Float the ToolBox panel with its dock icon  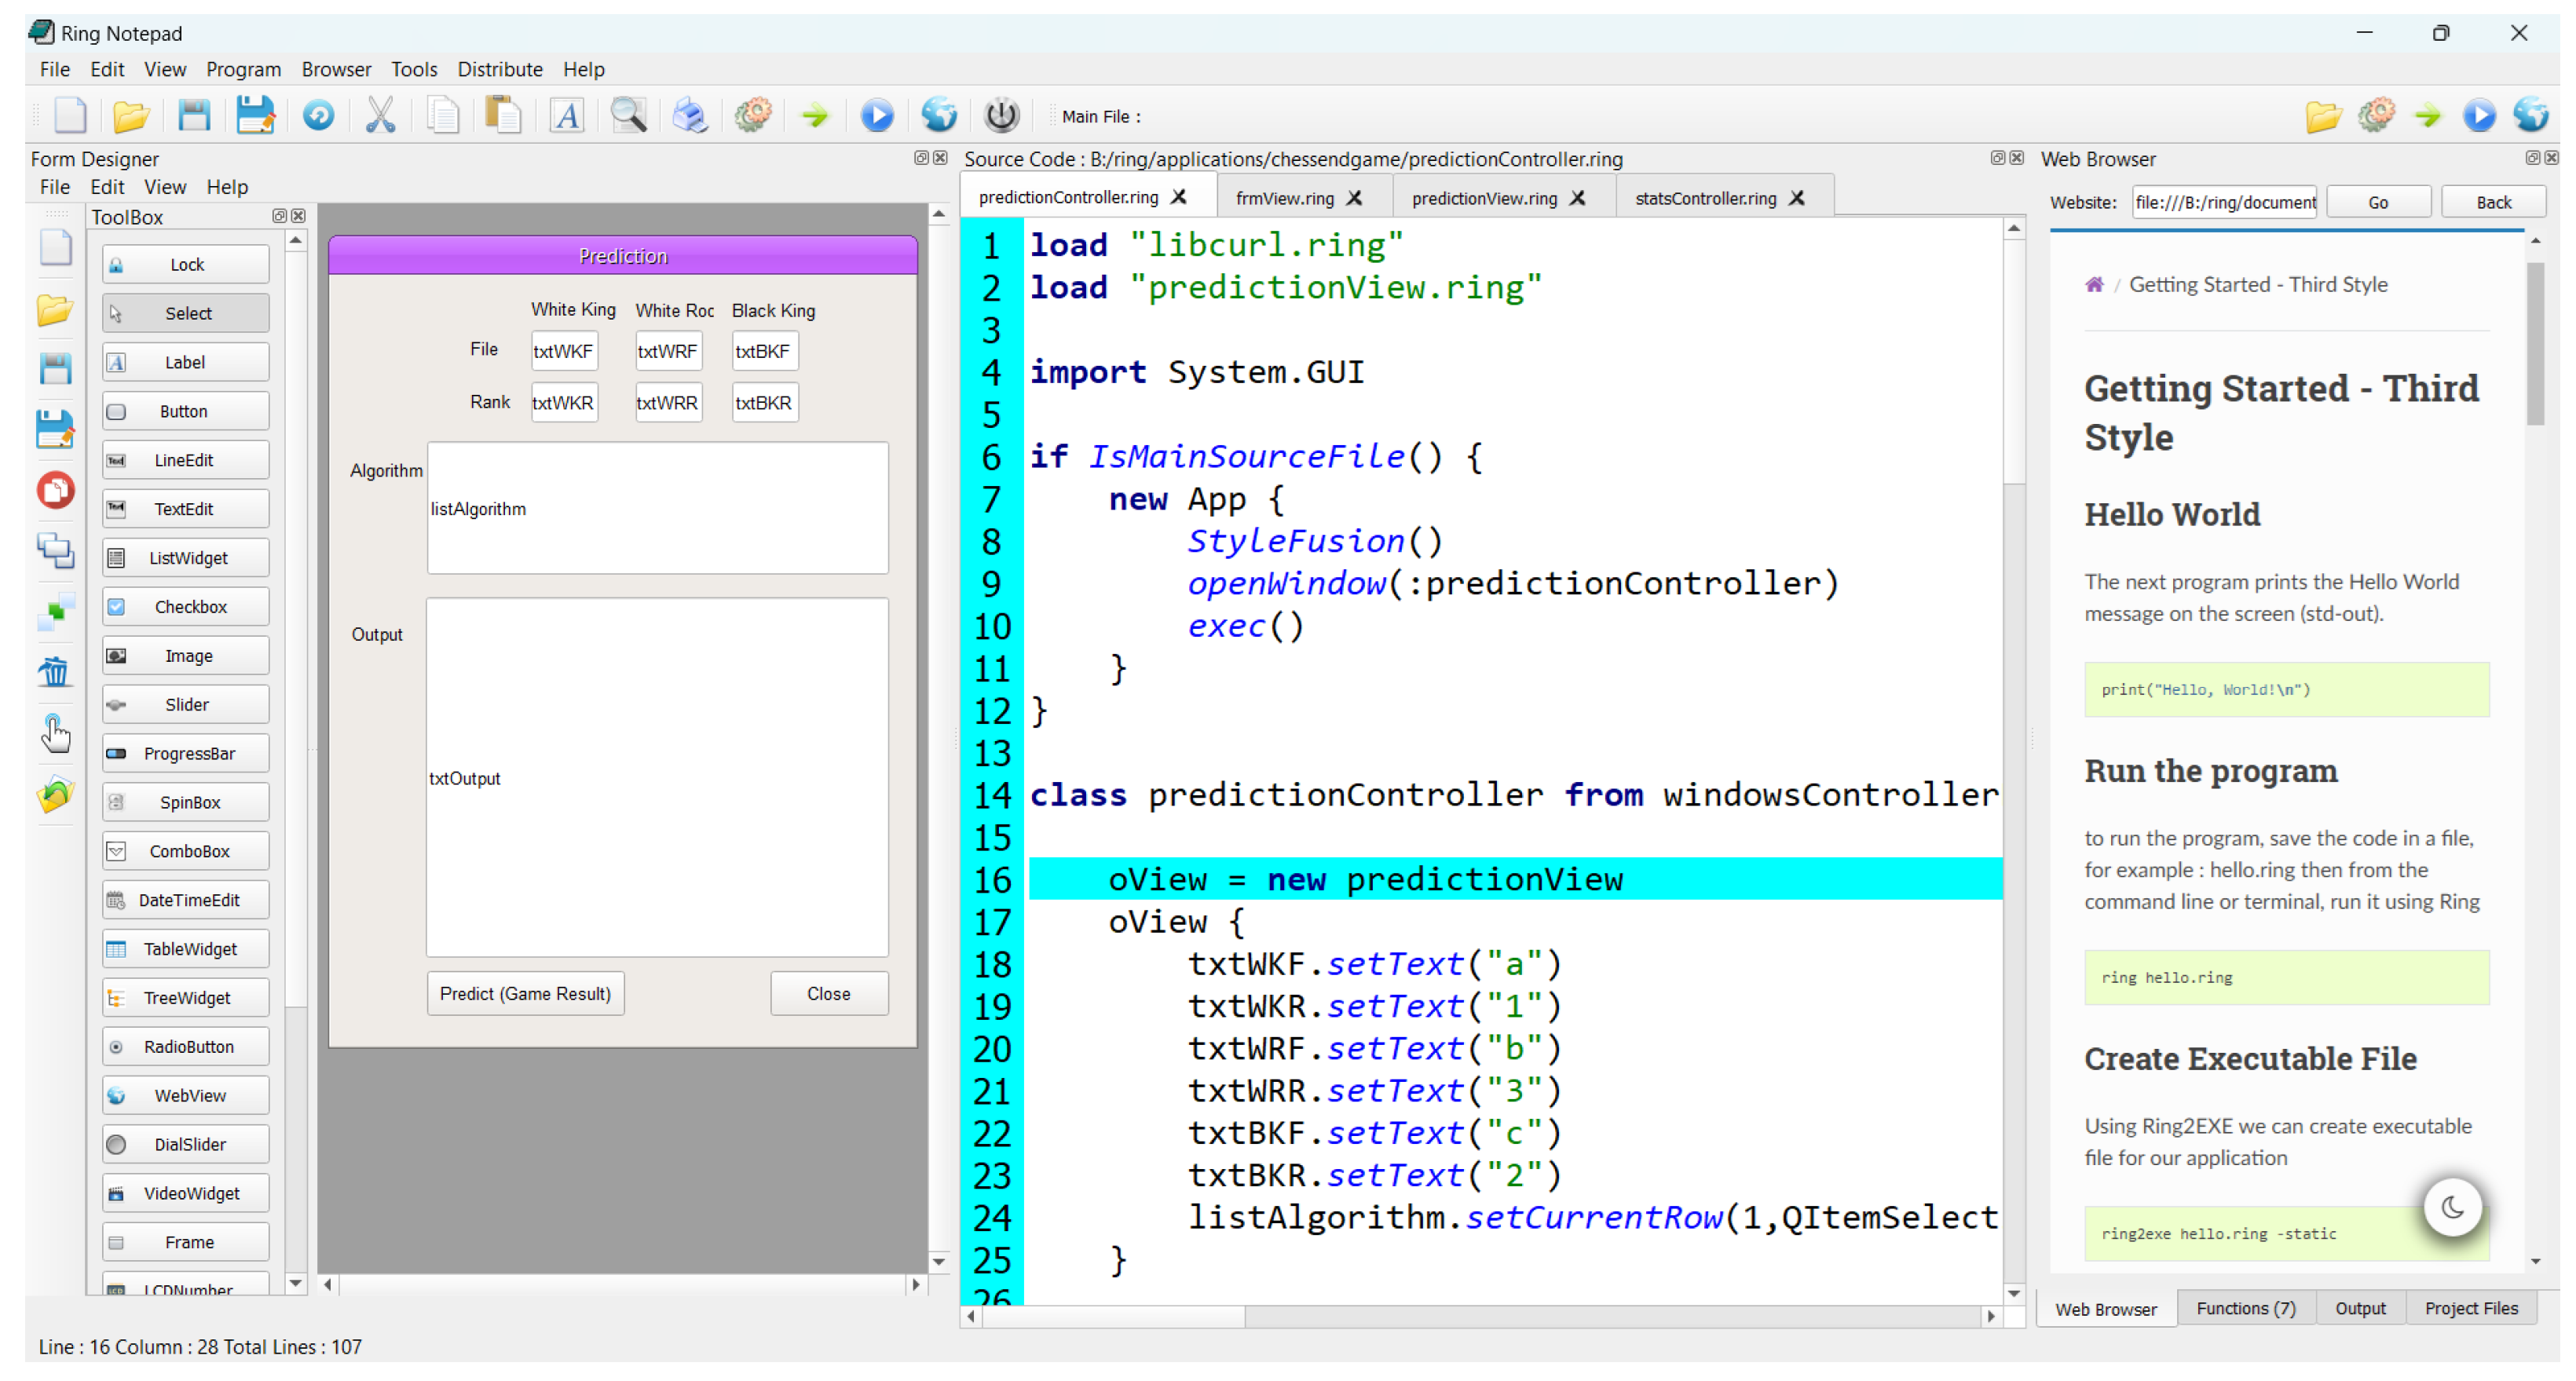pos(279,216)
